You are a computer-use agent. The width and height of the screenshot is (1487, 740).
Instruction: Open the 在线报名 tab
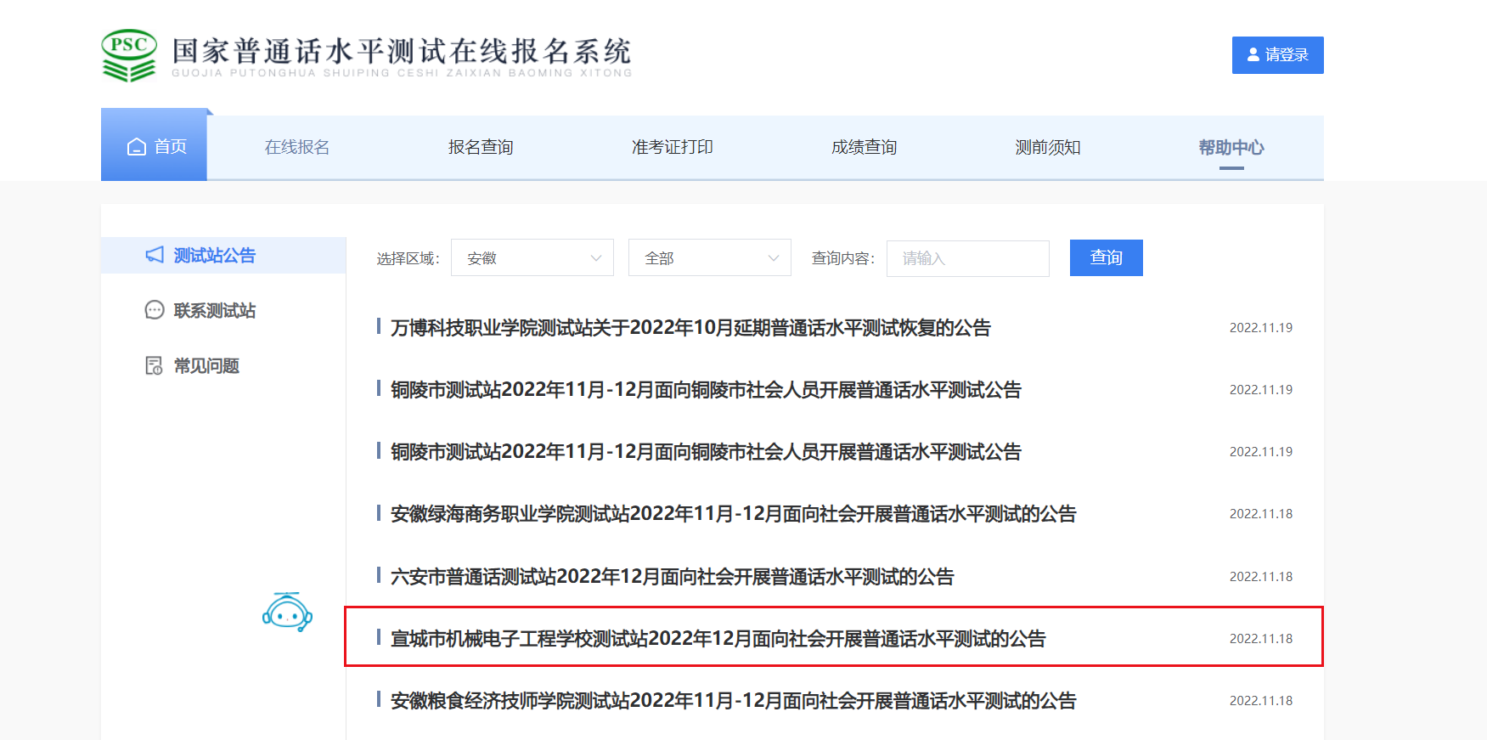coord(297,147)
